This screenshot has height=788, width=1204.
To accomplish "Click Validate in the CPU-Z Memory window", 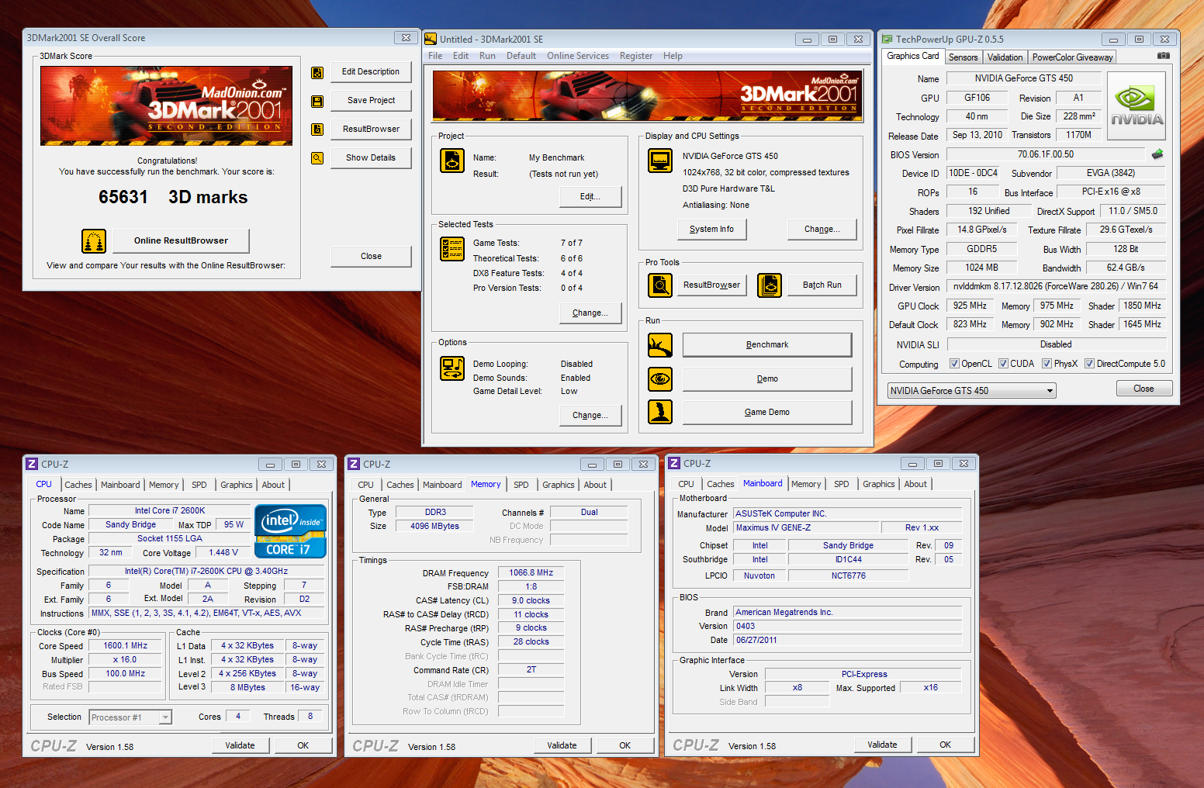I will tap(562, 745).
